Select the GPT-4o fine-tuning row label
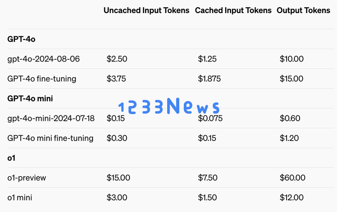Image resolution: width=337 pixels, height=212 pixels. coord(42,79)
